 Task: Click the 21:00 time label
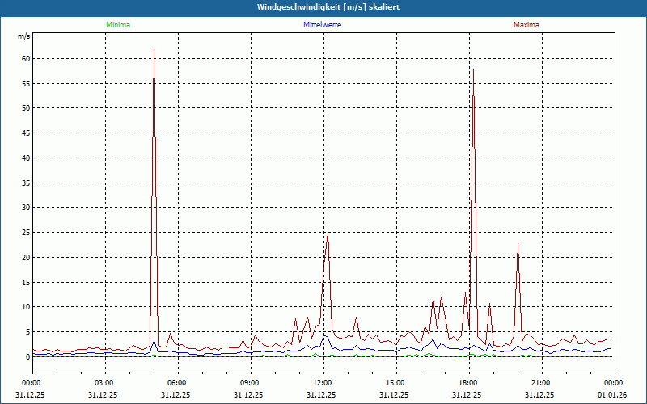click(x=542, y=383)
